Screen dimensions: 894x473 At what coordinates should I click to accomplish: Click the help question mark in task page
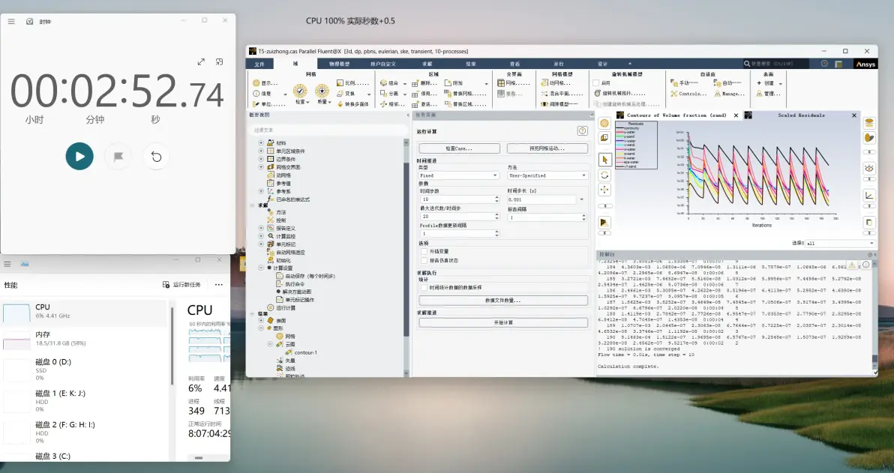(x=582, y=131)
